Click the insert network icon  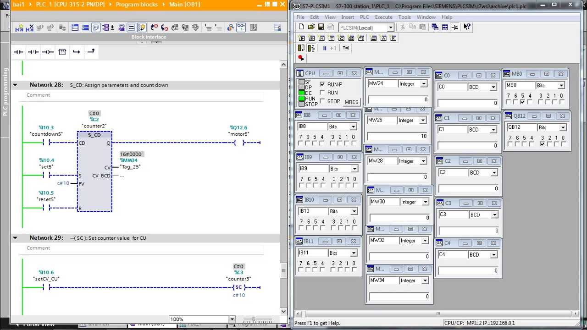coord(19,27)
